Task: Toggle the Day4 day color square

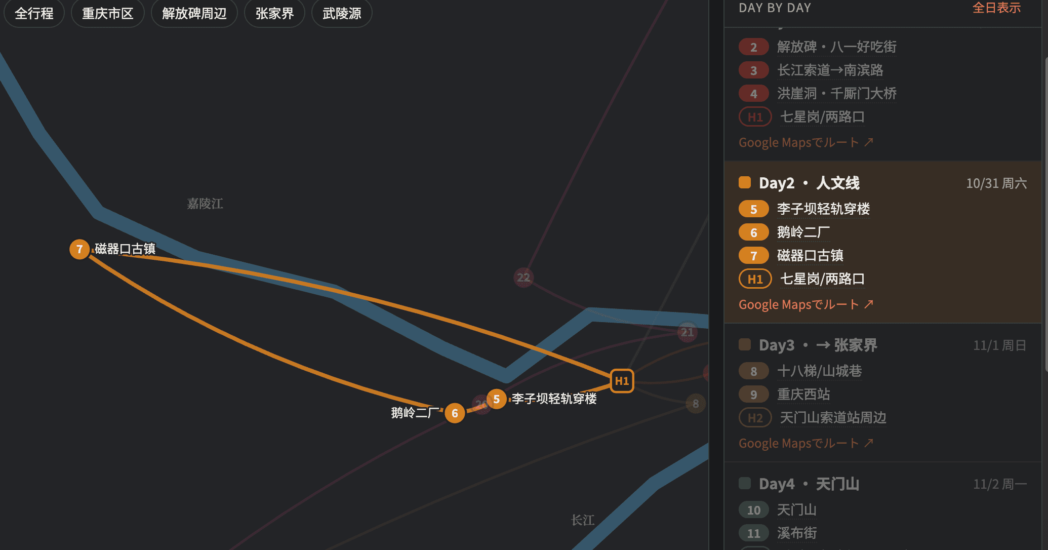Action: point(745,483)
